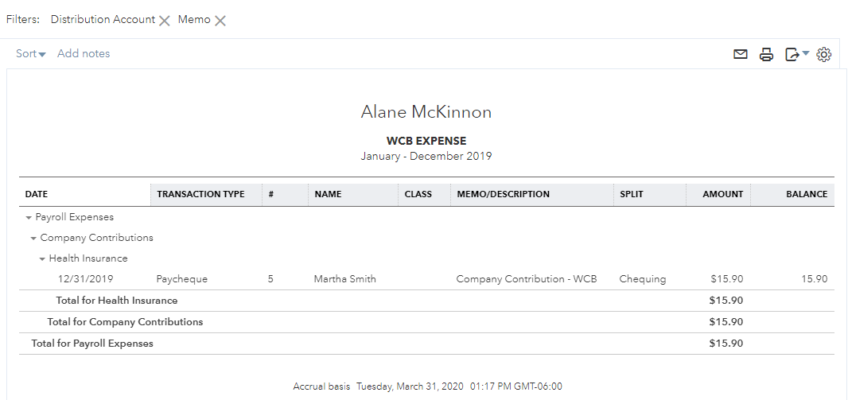This screenshot has width=848, height=400.
Task: Click the Martha Smith name entry
Action: (345, 279)
